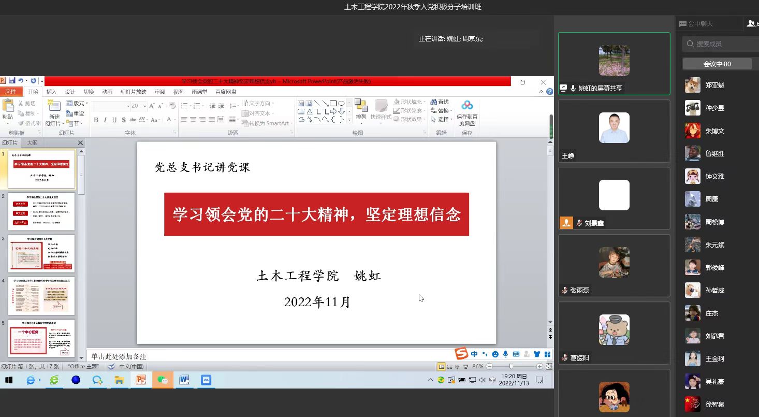
Task: Open the Arrange shapes tool
Action: click(x=361, y=110)
